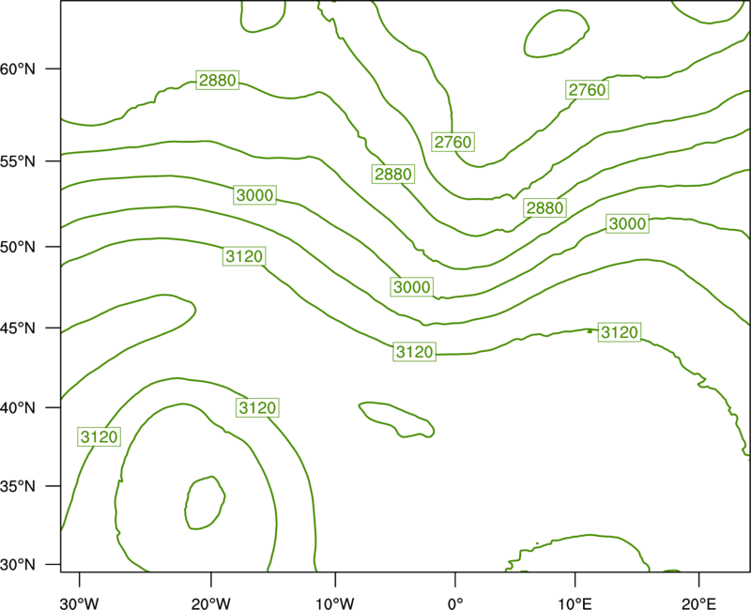Select the rightmost 2760 contour label
This screenshot has height=610, width=751.
588,89
